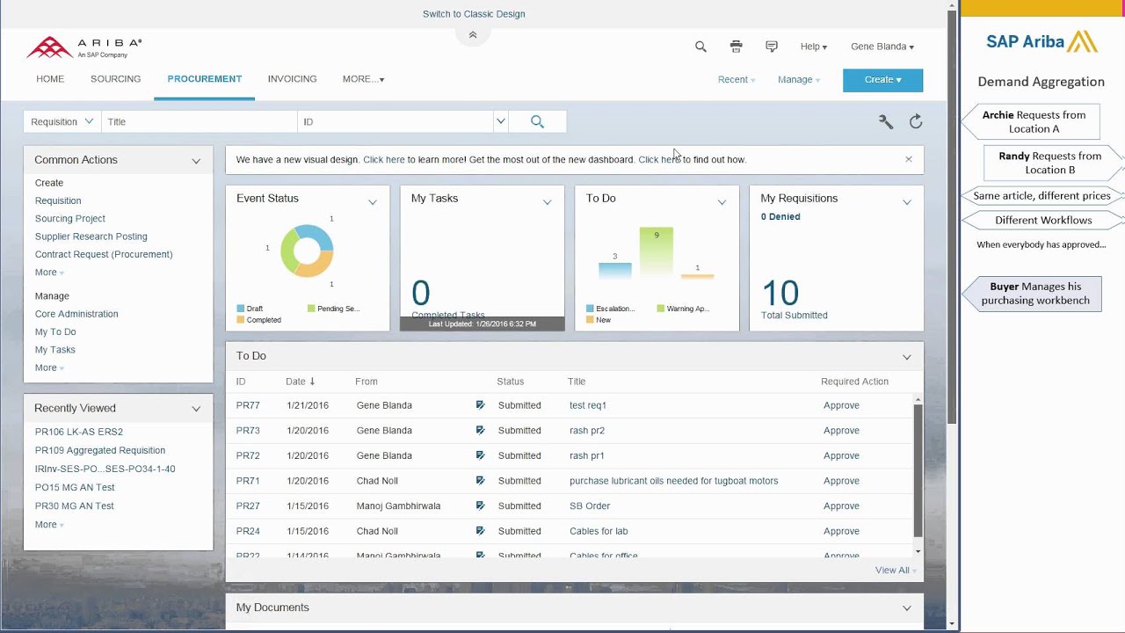Click Sourcing Project under Common Actions
The width and height of the screenshot is (1125, 633).
coord(70,219)
